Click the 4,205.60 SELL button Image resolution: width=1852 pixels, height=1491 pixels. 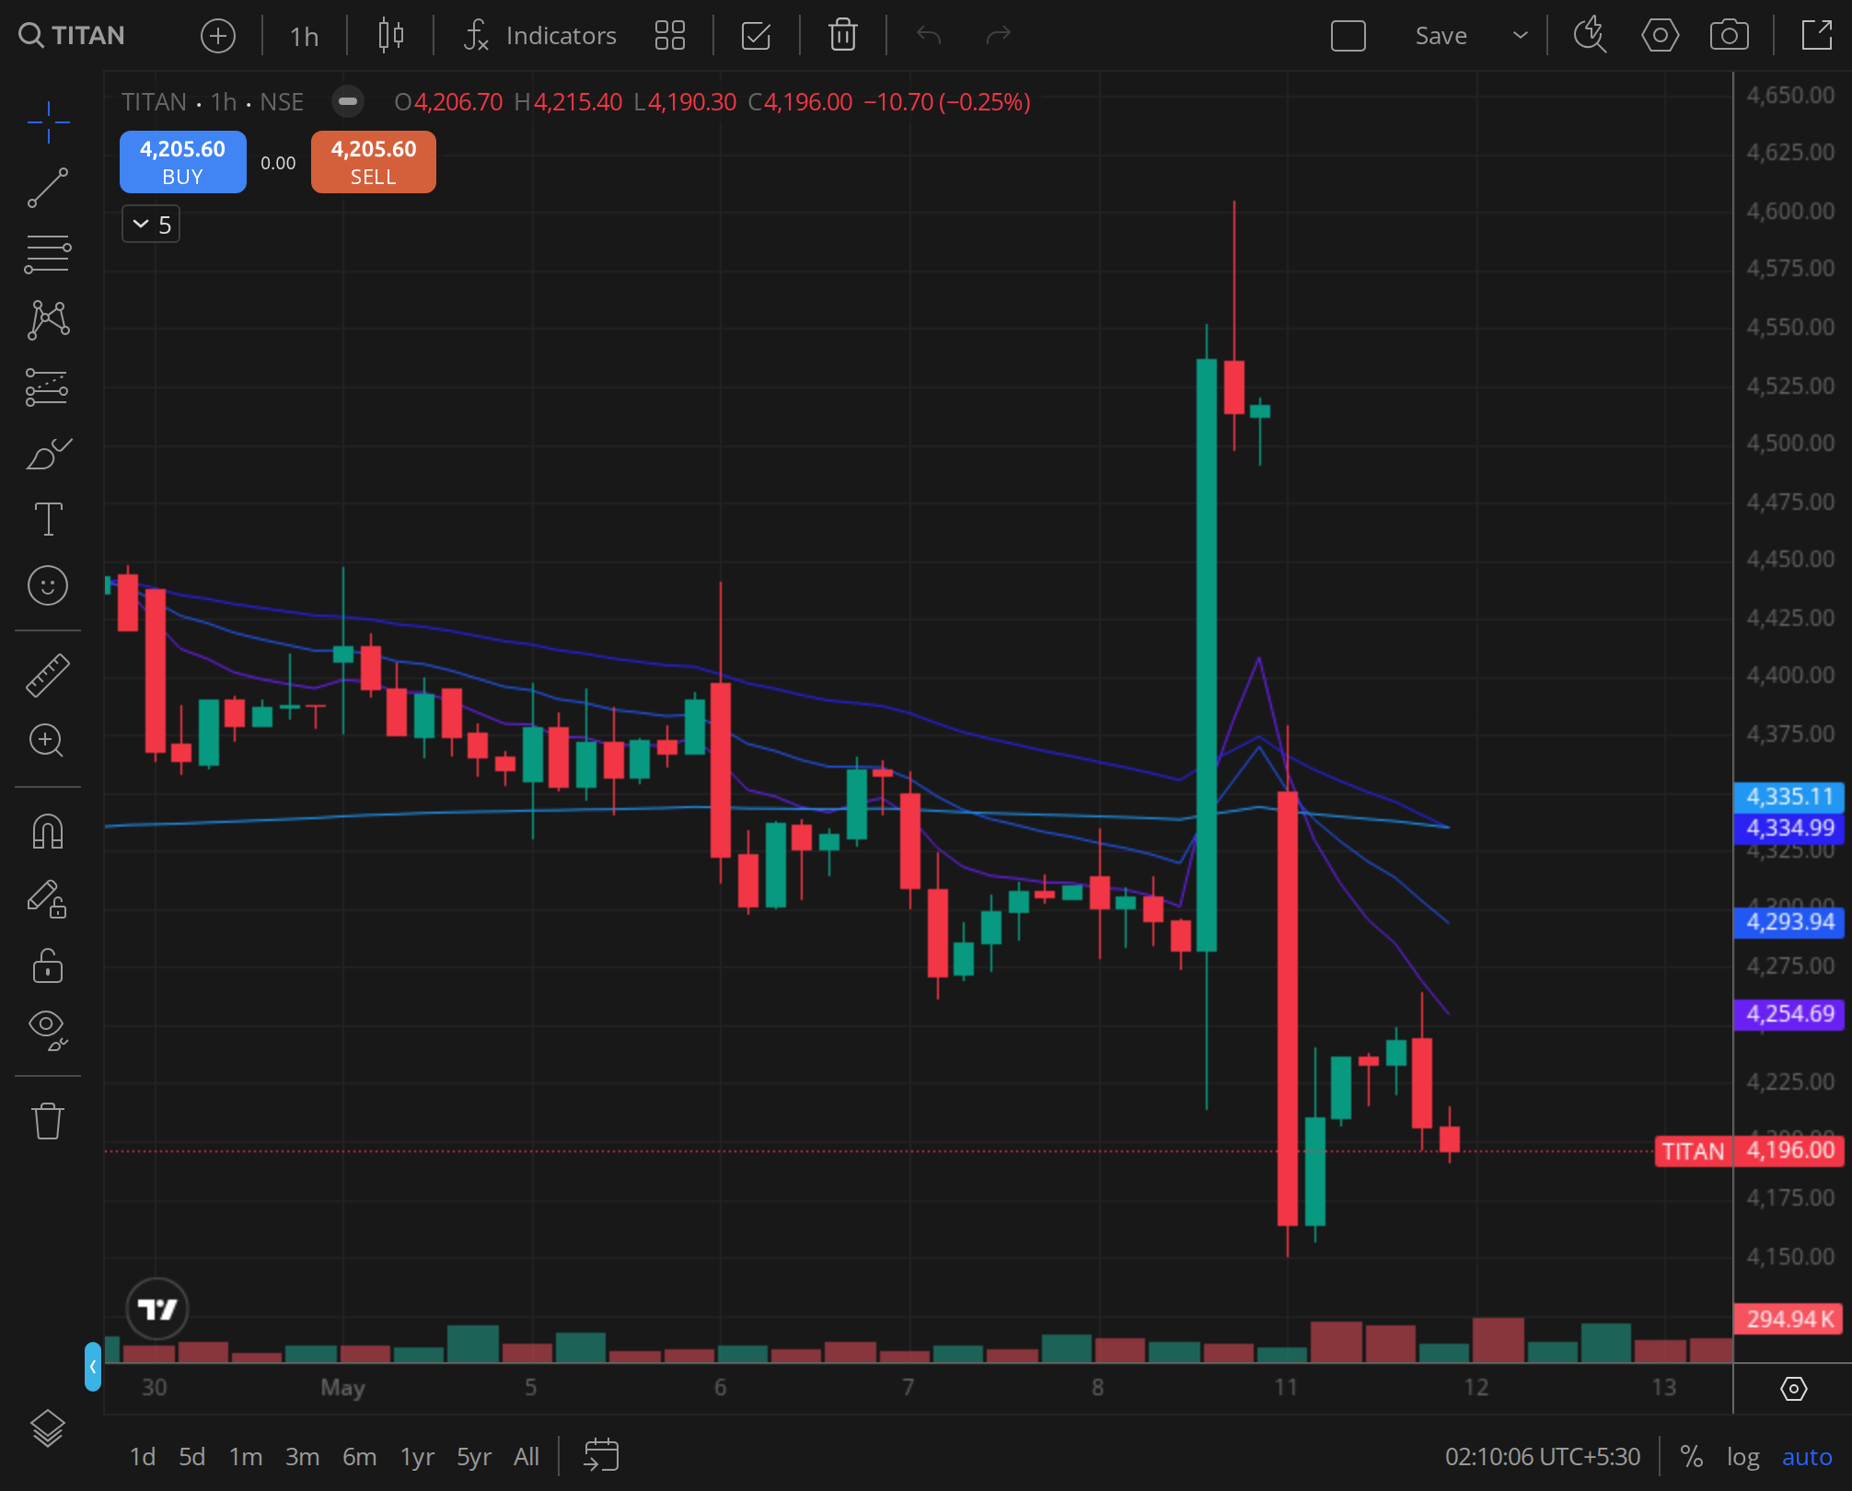pyautogui.click(x=374, y=162)
